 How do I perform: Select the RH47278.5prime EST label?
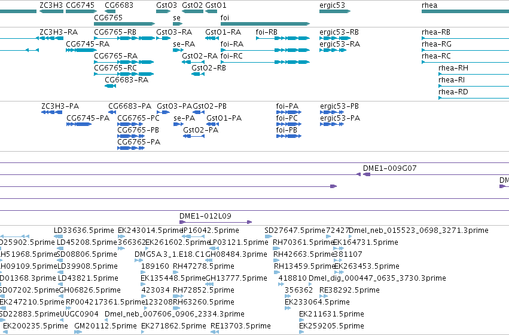click(x=203, y=266)
